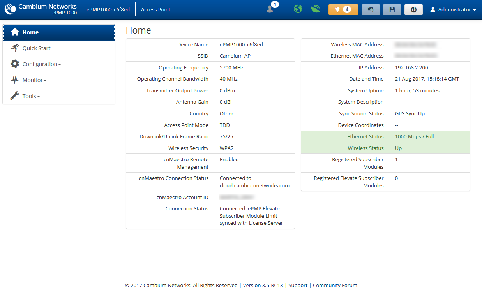Screen dimensions: 482x291
Task: Click the green Wireless Status row
Action: point(385,148)
